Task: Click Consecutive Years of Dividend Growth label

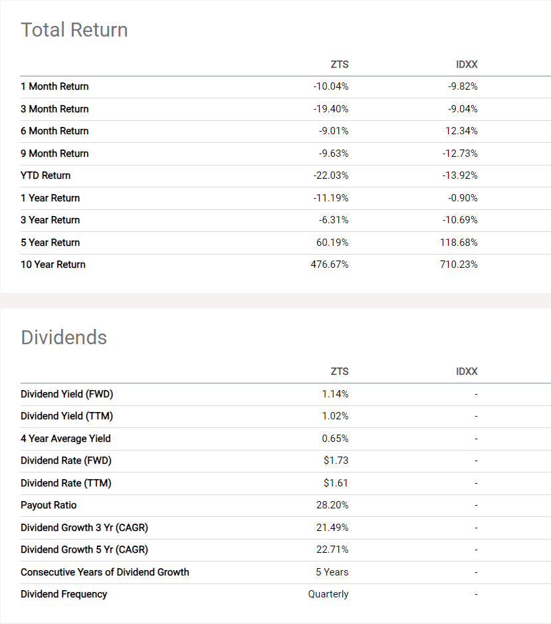Action: click(x=105, y=572)
